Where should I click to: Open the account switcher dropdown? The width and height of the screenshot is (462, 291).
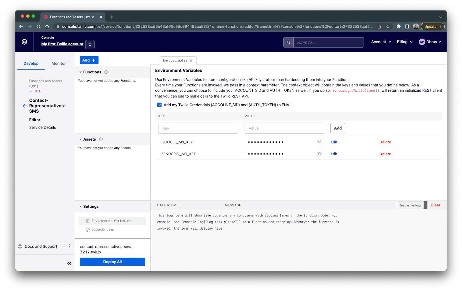point(90,44)
